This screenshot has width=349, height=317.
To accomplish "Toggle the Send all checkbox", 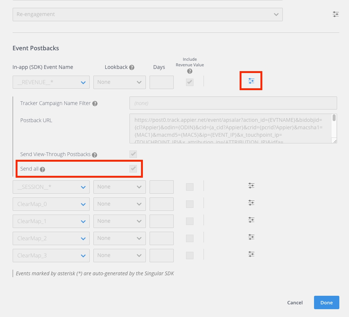I will tap(133, 169).
